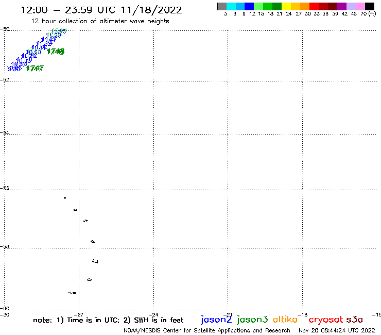The width and height of the screenshot is (381, 335).
Task: Pick the pink swatch in the legend bar
Action: coord(360,6)
